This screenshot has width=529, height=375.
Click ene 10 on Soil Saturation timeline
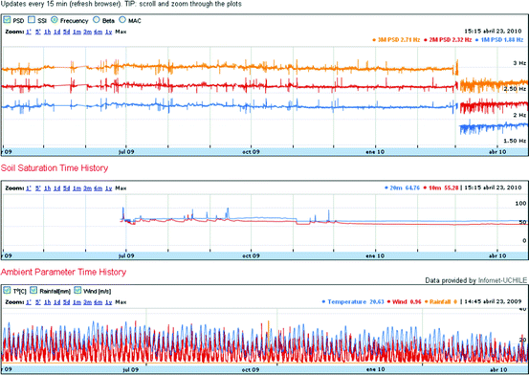tap(375, 255)
